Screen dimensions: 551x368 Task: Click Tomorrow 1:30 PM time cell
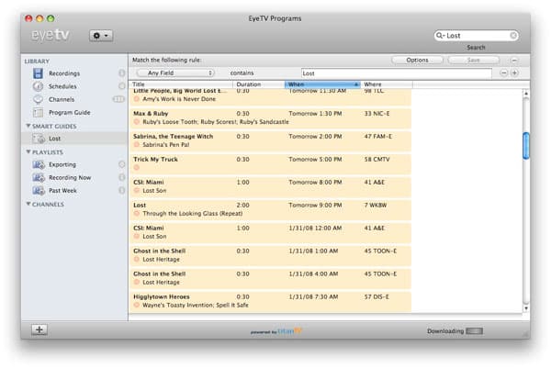[315, 114]
